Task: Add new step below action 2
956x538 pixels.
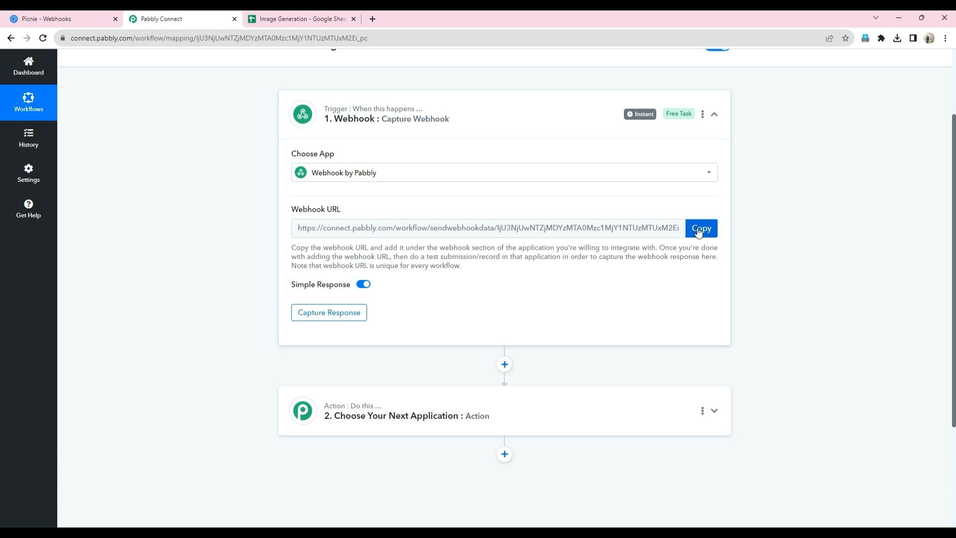Action: [x=504, y=454]
